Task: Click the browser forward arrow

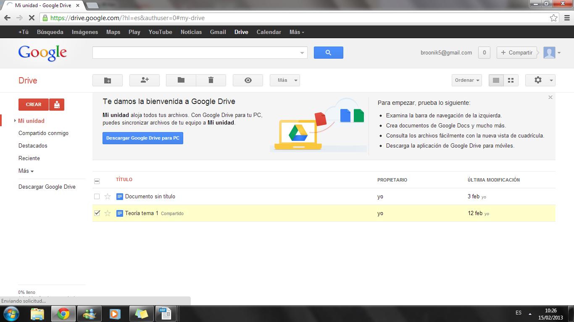Action: [19, 18]
